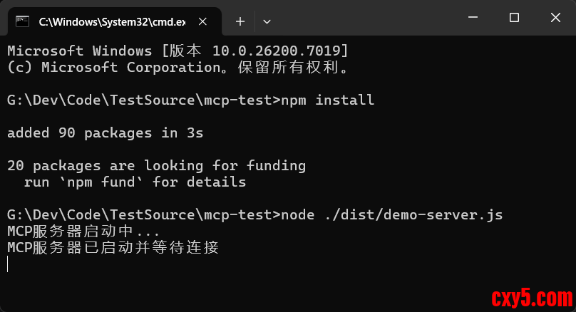Click the '(c) Microsoft Corporation' copyright line
Screen dimensions: 576x312
tap(178, 67)
